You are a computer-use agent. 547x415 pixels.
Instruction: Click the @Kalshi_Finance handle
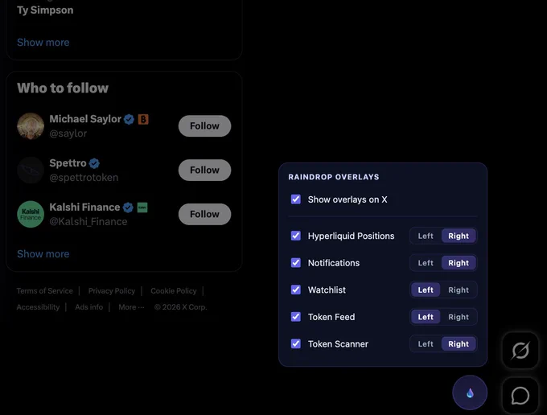point(88,222)
